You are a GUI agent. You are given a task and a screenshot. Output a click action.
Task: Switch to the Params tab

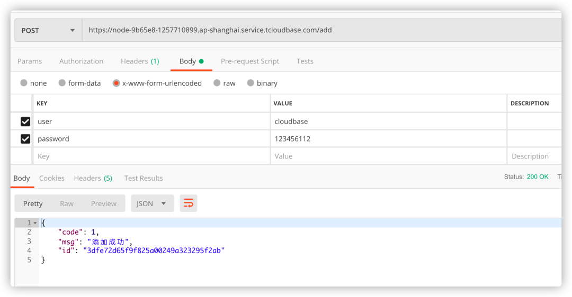pos(30,61)
